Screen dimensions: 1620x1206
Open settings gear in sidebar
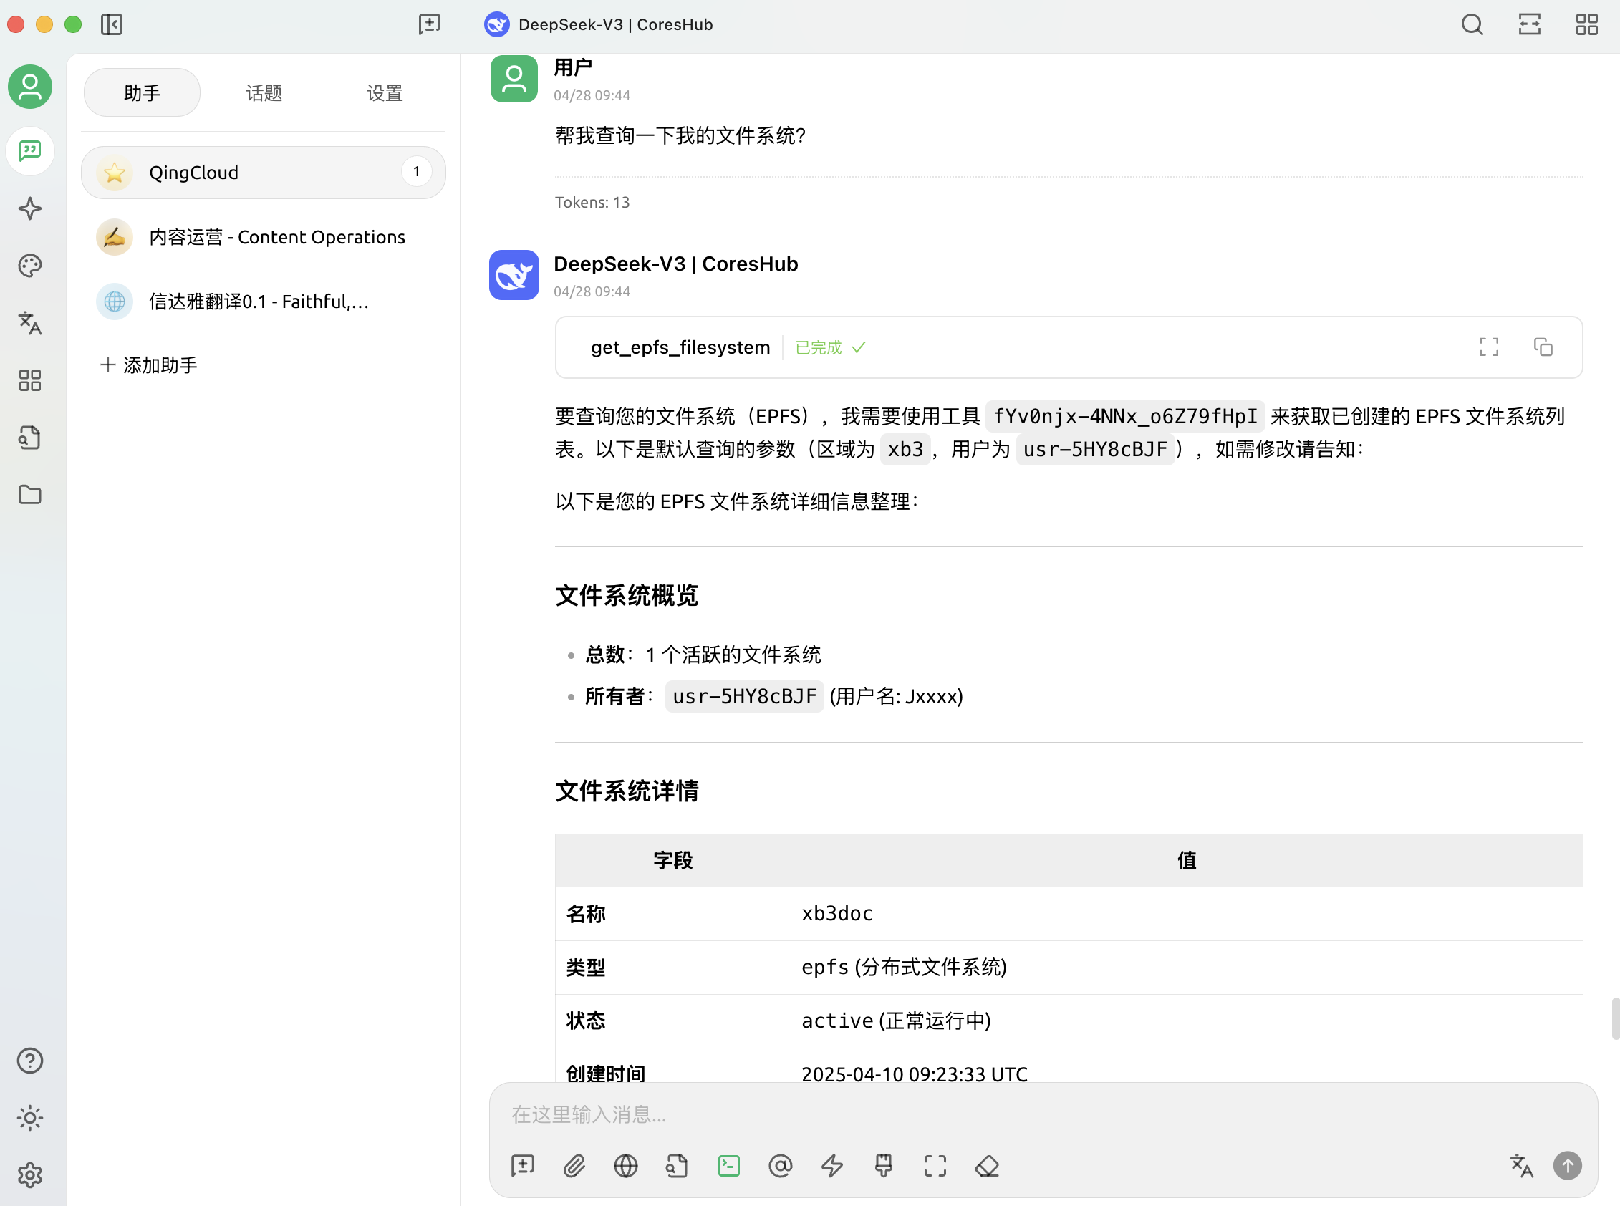[x=30, y=1174]
